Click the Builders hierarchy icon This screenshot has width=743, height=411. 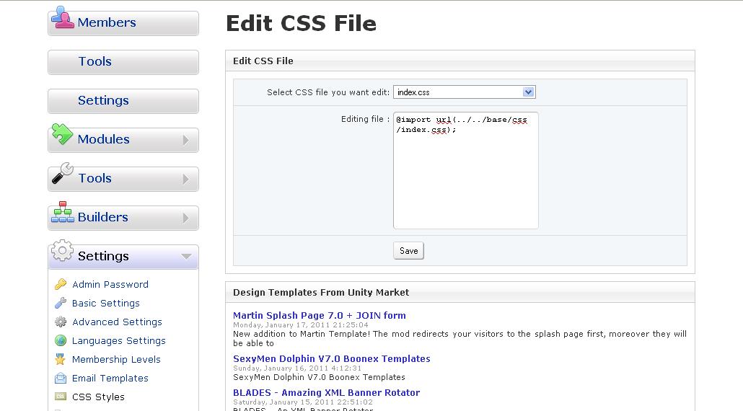(62, 213)
